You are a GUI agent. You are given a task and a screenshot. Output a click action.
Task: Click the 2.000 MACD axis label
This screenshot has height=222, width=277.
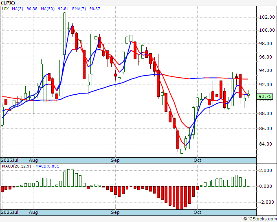coord(266,170)
